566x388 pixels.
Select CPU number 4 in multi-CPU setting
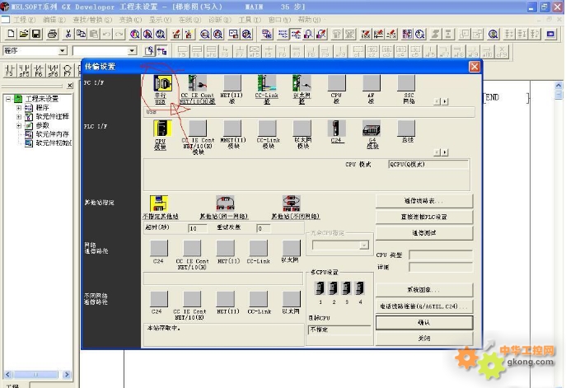pos(360,288)
